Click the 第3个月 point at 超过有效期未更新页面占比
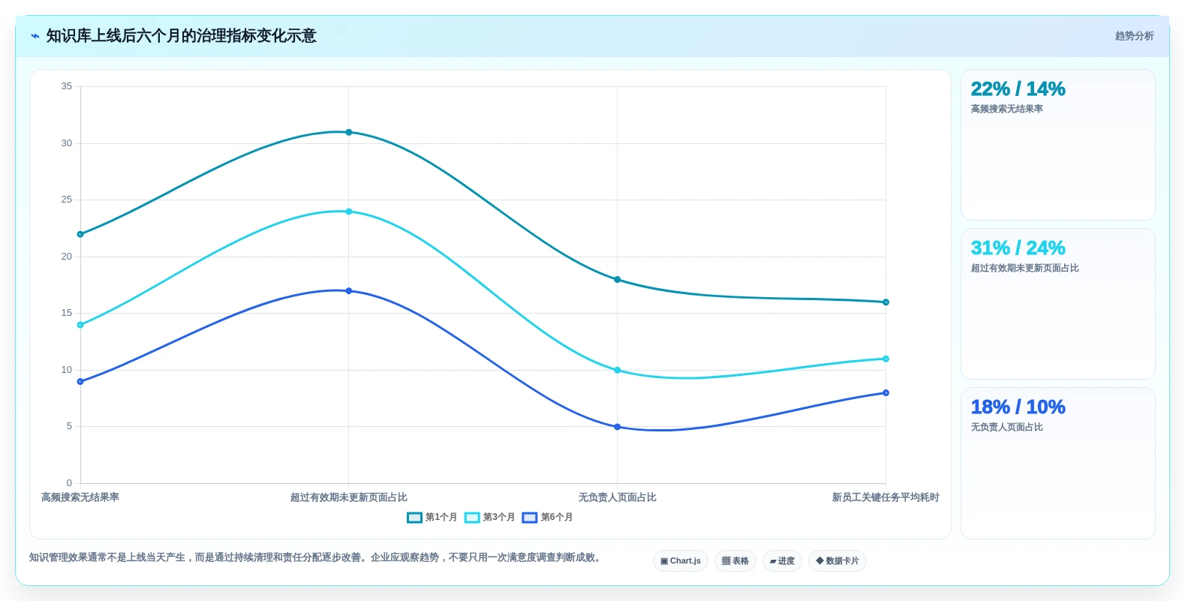This screenshot has height=601, width=1185. click(x=349, y=212)
